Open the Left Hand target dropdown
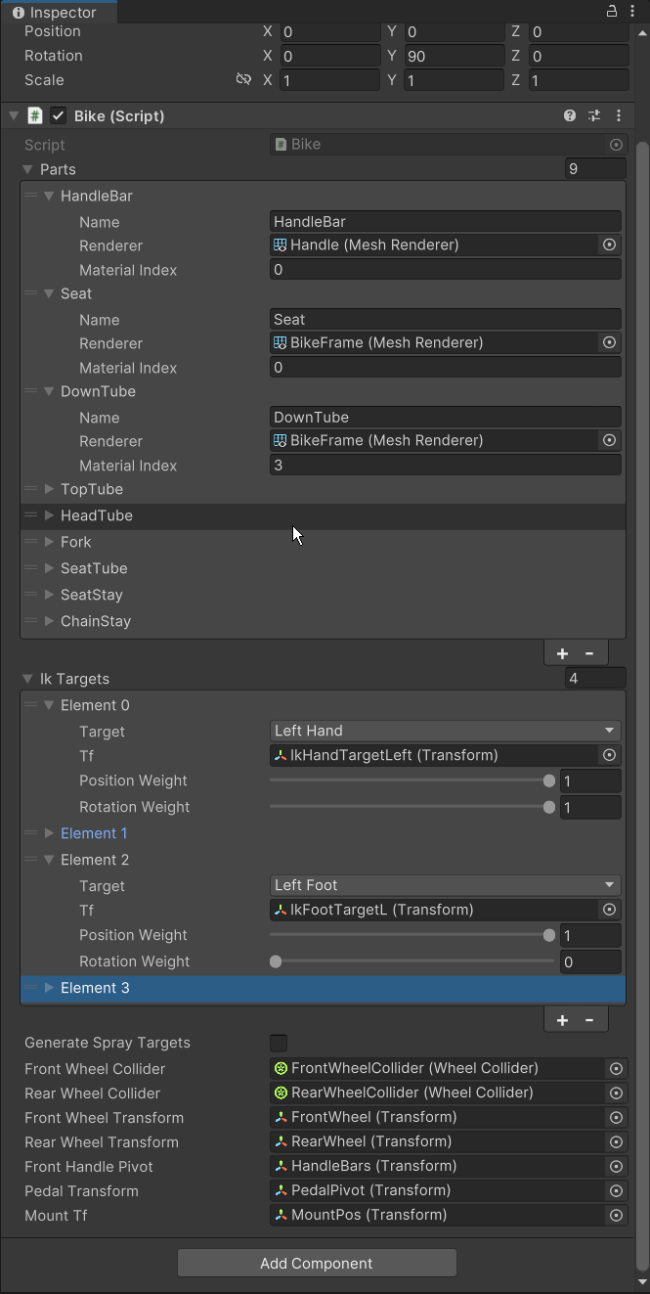This screenshot has width=650, height=1294. [446, 731]
